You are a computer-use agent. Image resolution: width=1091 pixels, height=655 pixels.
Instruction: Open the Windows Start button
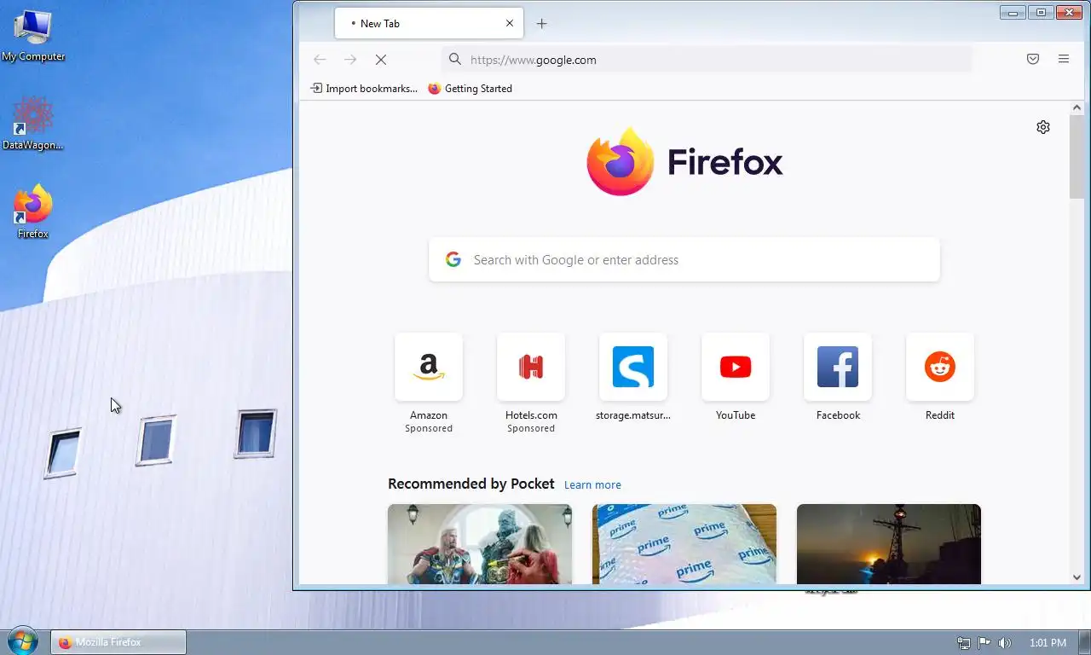[x=23, y=641]
